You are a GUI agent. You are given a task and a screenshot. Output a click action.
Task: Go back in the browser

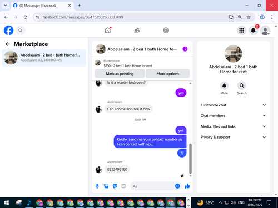(x=6, y=17)
